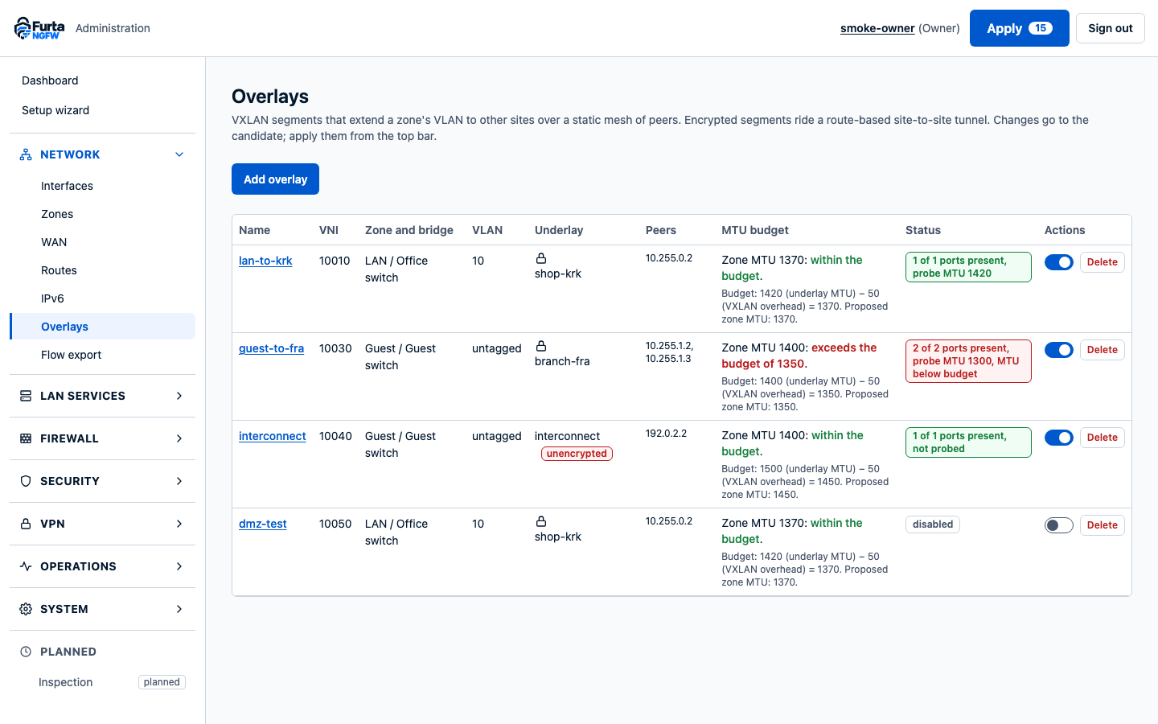
Task: Click the Planned clock icon
Action: coord(26,652)
